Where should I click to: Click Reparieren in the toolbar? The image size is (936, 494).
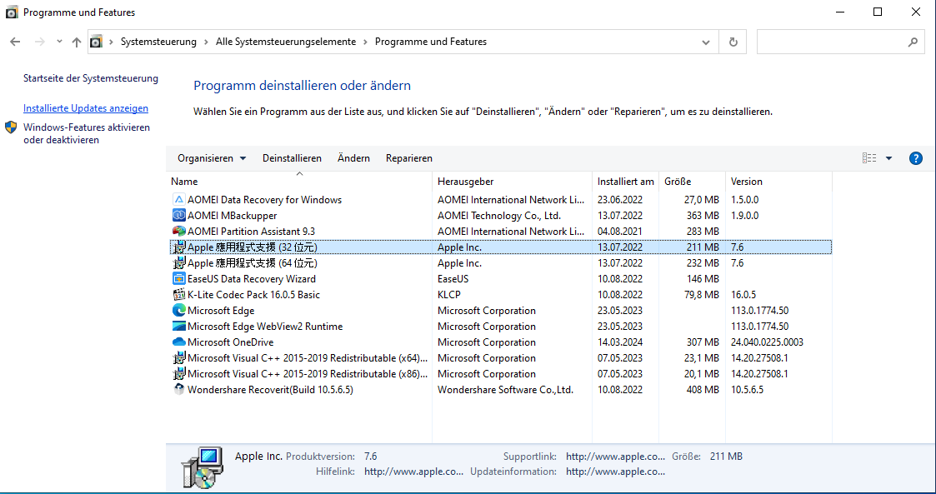408,158
